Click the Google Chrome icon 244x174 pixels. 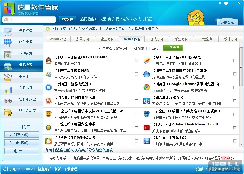pos(147,87)
